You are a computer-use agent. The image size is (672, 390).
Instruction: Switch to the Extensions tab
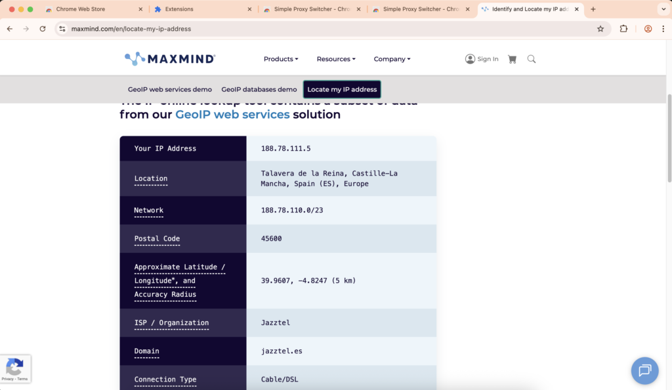click(197, 10)
